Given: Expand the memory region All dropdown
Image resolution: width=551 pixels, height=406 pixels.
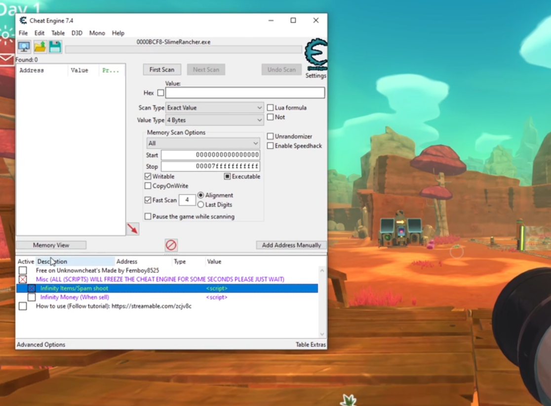Looking at the screenshot, I should tap(203, 143).
